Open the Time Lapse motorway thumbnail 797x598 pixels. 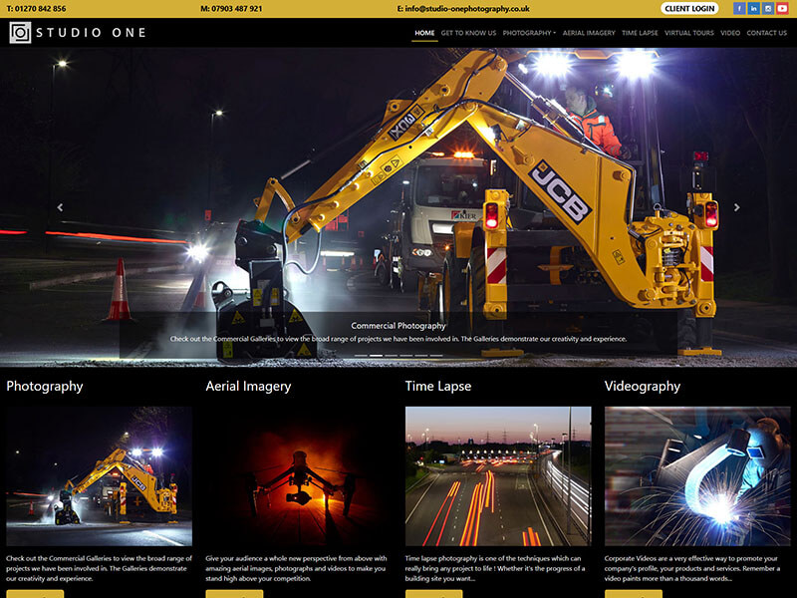click(x=498, y=476)
